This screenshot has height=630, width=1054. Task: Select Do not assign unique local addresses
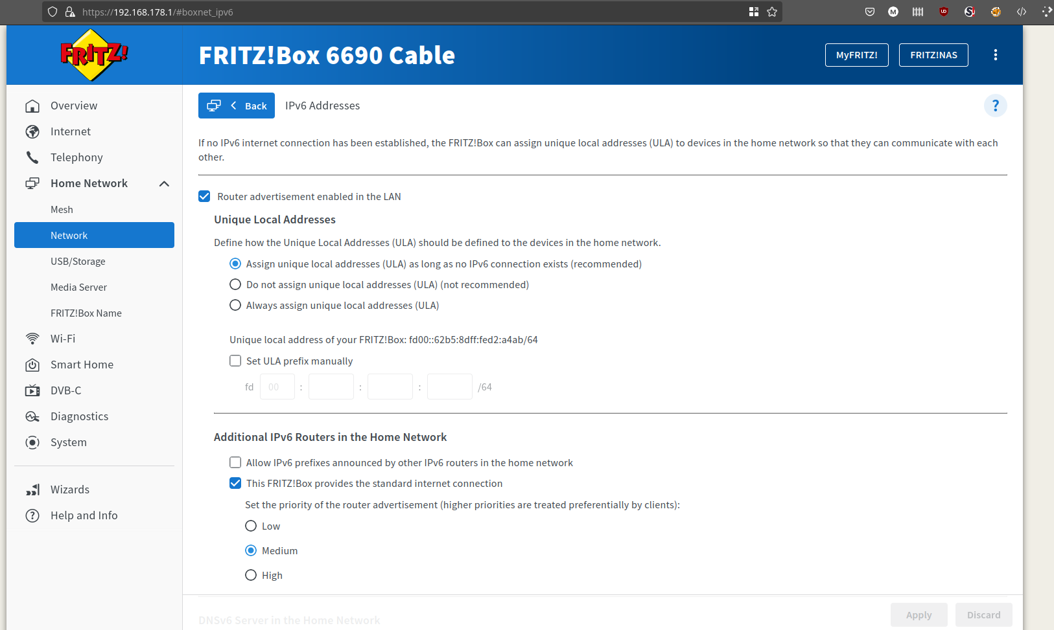coord(235,284)
